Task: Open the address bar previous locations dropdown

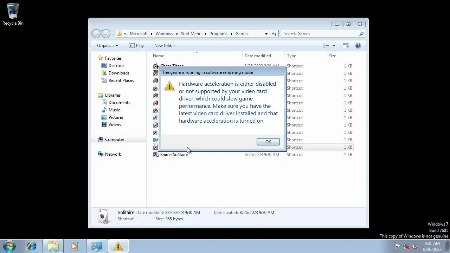Action: [x=266, y=34]
